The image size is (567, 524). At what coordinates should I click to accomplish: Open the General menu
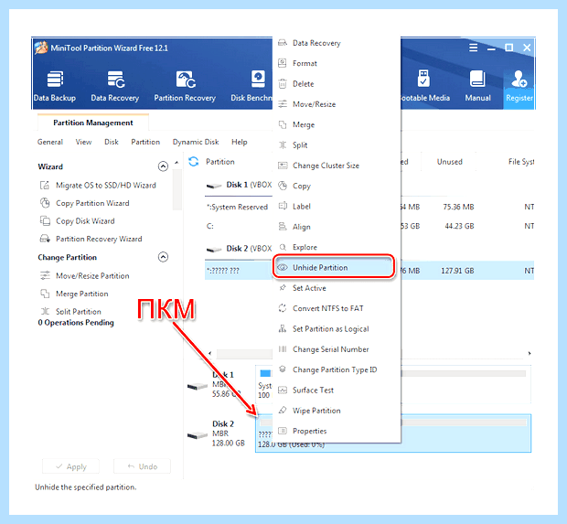pyautogui.click(x=50, y=142)
